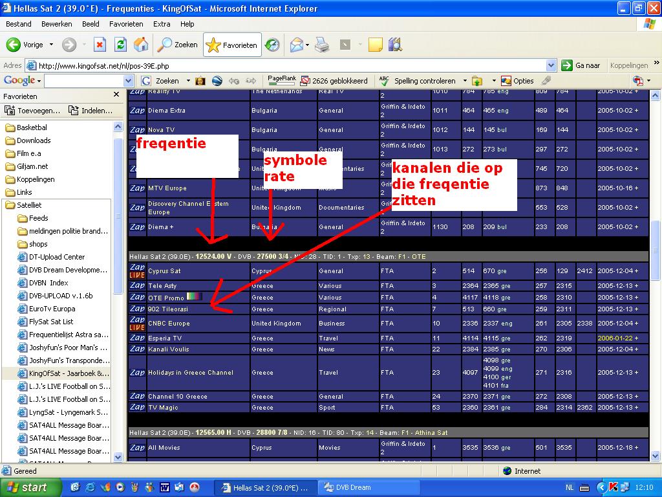
Task: Open the mail envelope icon
Action: [x=296, y=45]
